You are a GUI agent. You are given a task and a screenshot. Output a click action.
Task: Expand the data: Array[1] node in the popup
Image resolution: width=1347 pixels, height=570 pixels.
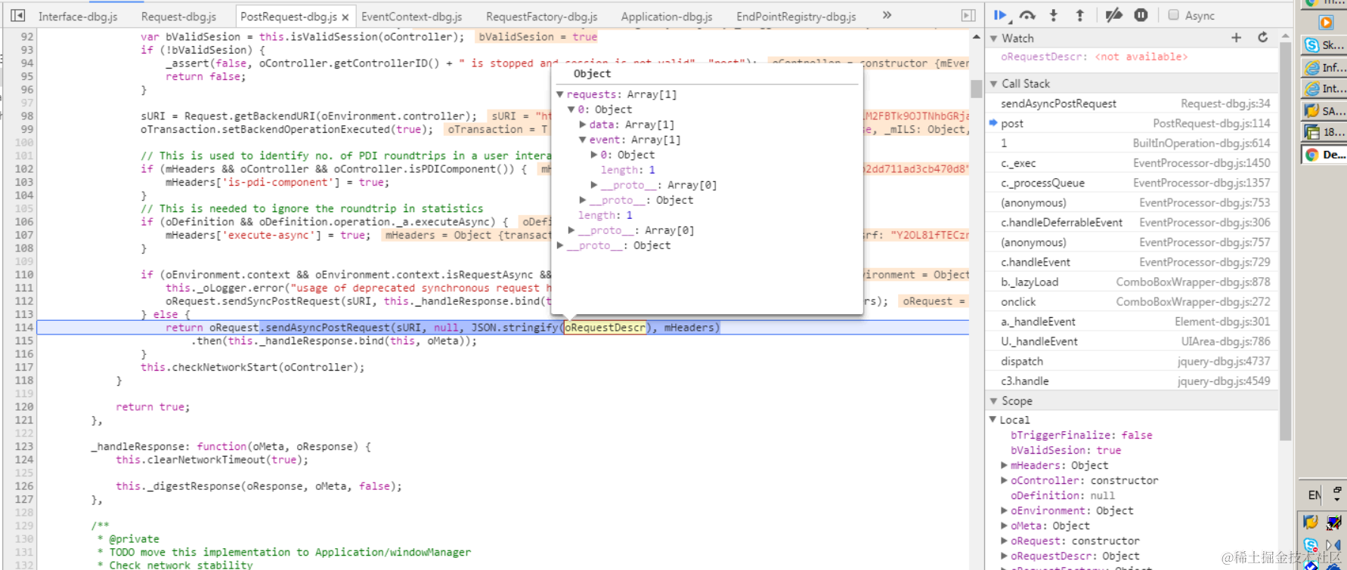pos(583,125)
